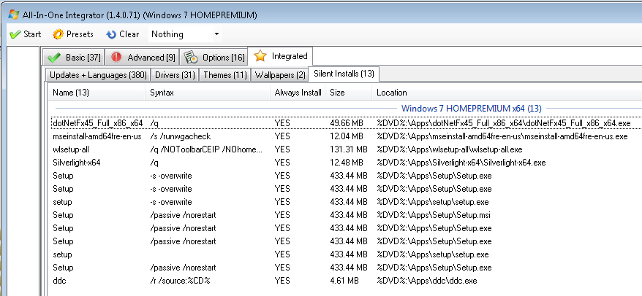Click the app icon in title bar
This screenshot has height=296, width=642.
pos(13,15)
